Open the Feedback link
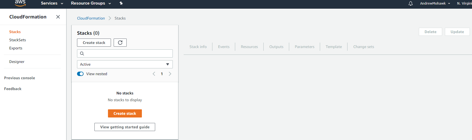Image resolution: width=472 pixels, height=140 pixels. 13,89
